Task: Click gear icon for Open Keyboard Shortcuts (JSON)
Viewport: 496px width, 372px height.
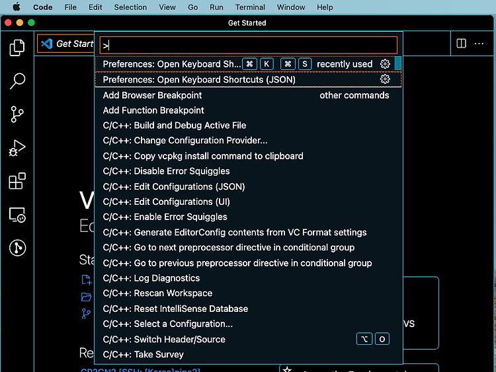Action: [x=385, y=79]
